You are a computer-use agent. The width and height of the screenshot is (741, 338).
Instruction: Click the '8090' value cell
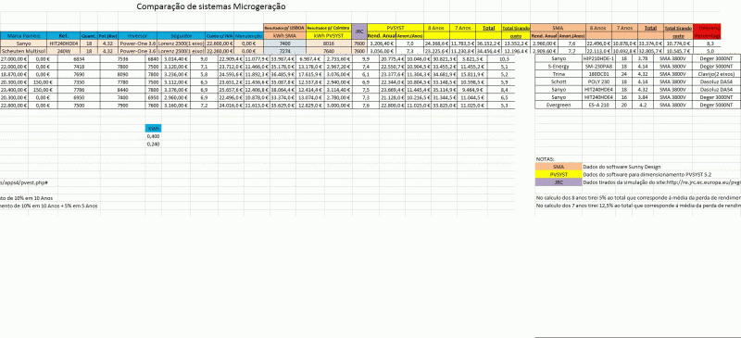(124, 74)
